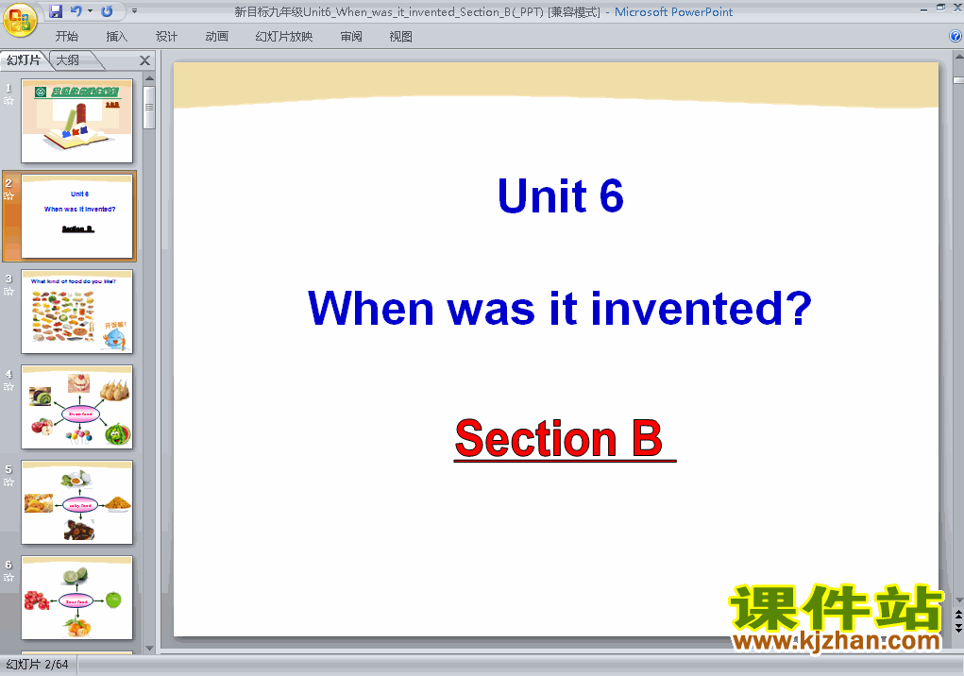This screenshot has height=676, width=964.
Task: Restore down the PowerPoint window
Action: 940,8
